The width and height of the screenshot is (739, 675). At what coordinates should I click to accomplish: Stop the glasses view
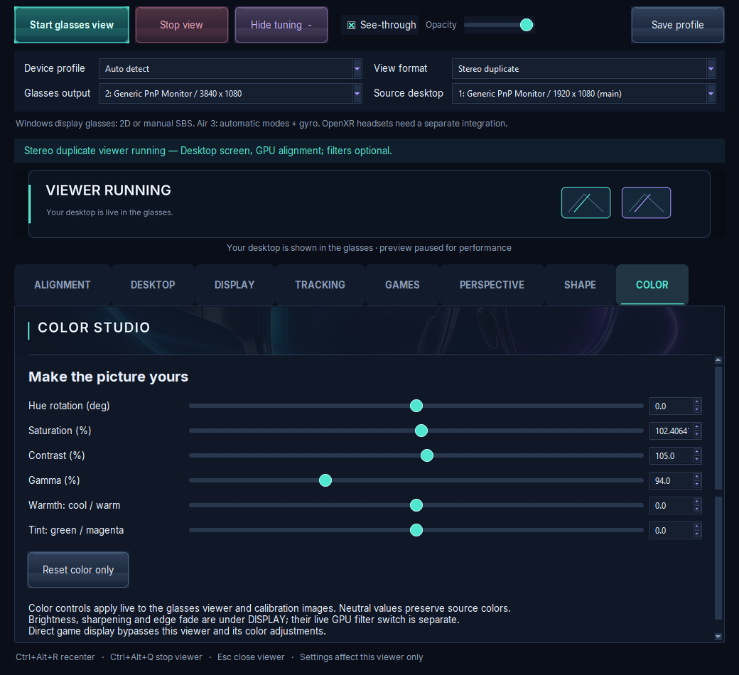pyautogui.click(x=181, y=25)
